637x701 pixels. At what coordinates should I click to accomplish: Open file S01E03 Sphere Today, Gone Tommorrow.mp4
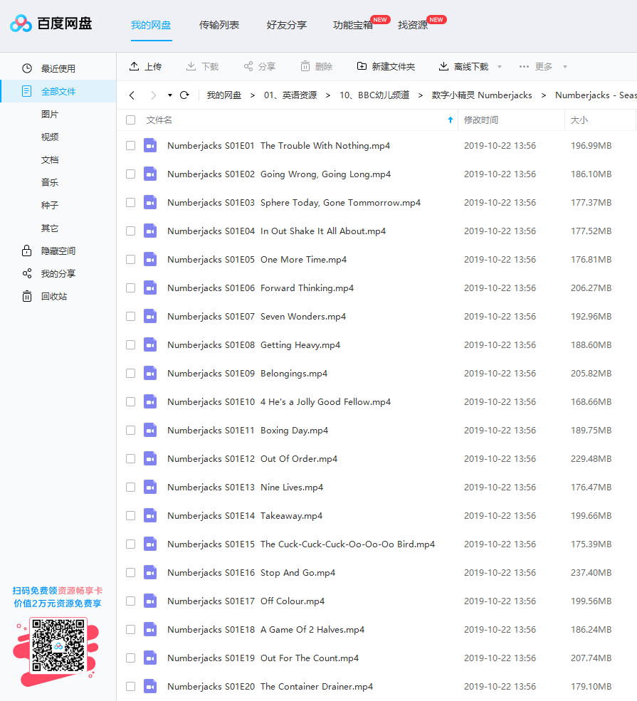tap(294, 203)
